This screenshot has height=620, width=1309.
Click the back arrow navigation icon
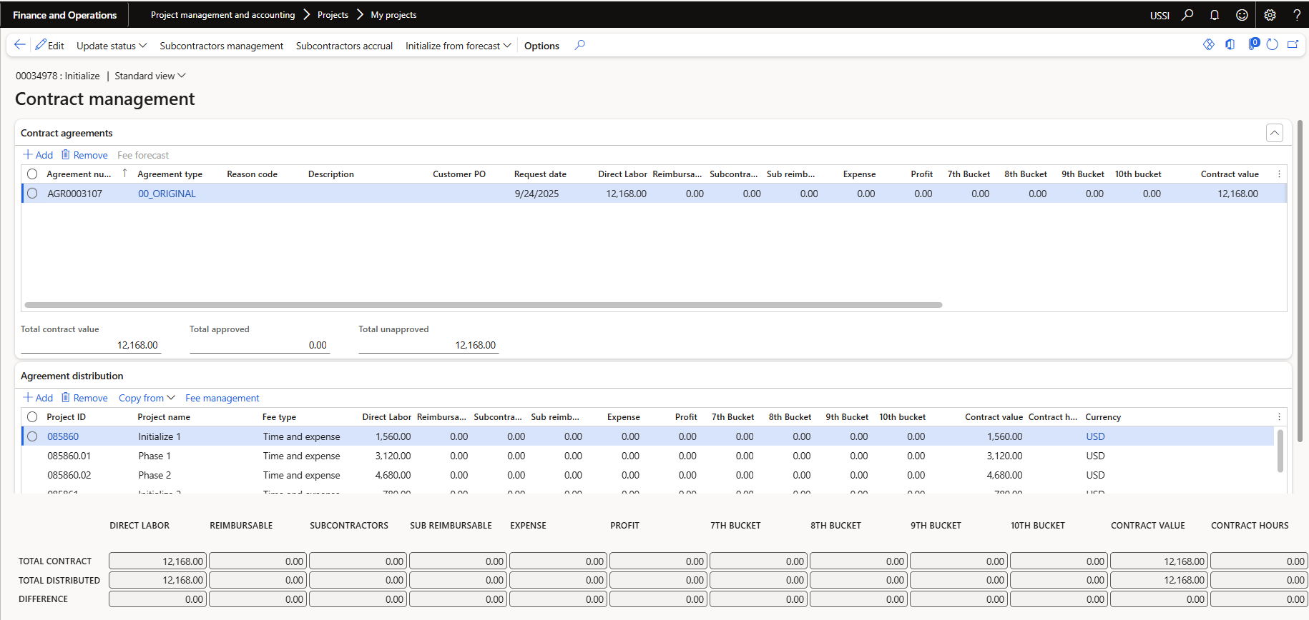coord(20,45)
